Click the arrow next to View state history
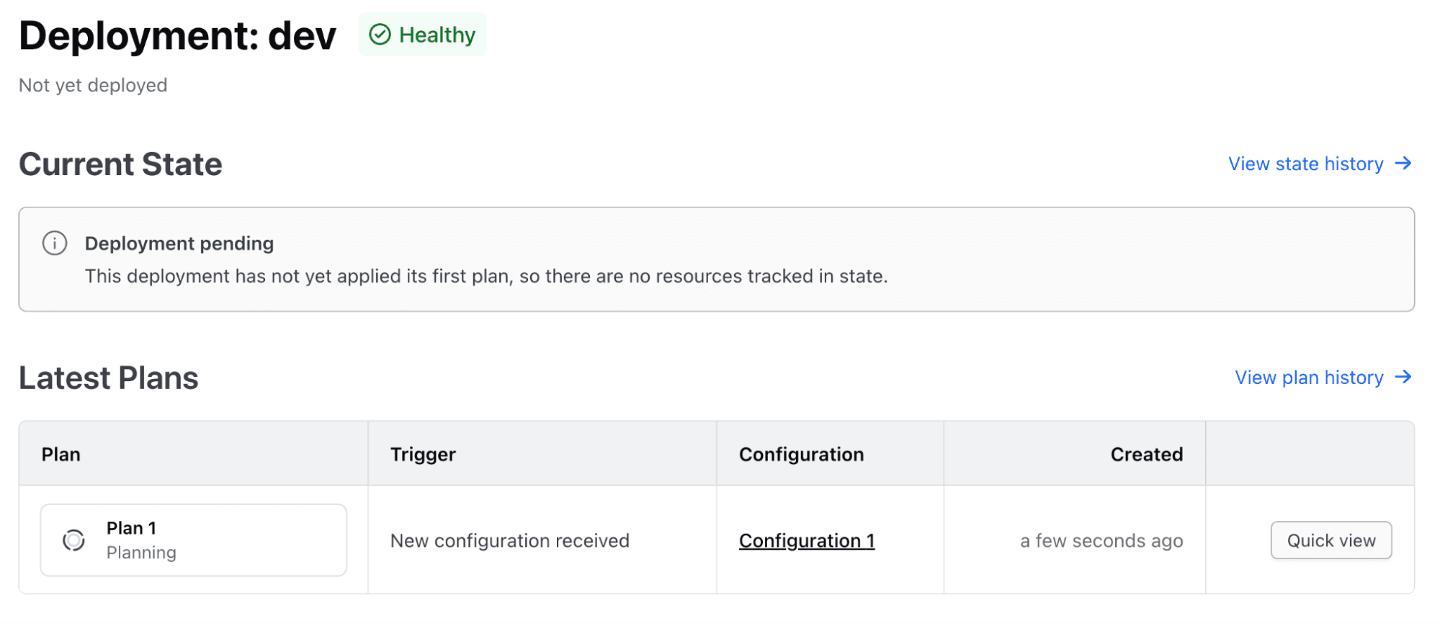Screen dimensions: 1440x624 pos(1403,164)
